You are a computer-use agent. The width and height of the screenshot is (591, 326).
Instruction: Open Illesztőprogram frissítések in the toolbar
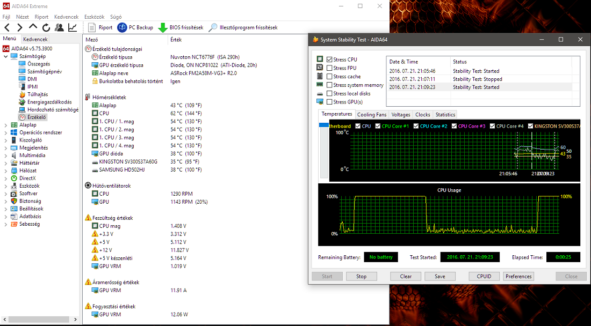243,27
